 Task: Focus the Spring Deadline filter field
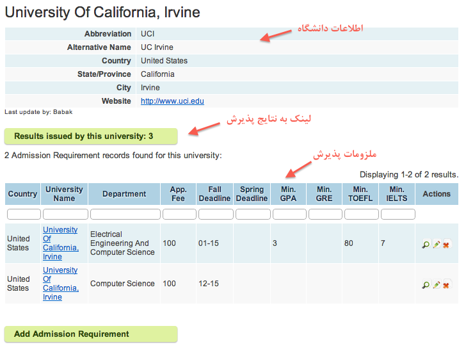click(253, 214)
